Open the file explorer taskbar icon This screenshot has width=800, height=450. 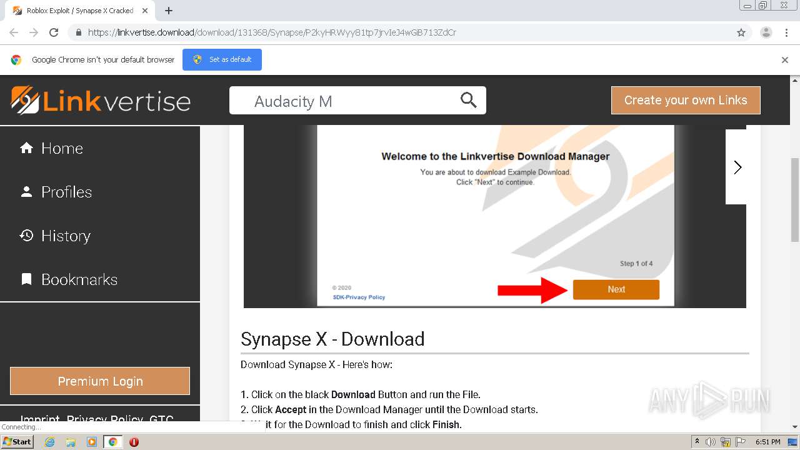[71, 442]
